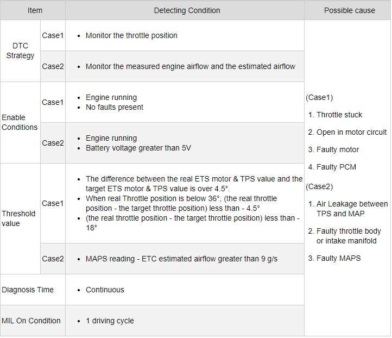Click the "(Case2)" heading in possible causes
This screenshot has width=392, height=338.
click(x=320, y=186)
